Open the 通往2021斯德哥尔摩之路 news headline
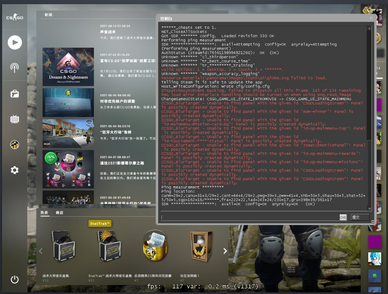Screen dimensions: 388x294 (x=122, y=163)
